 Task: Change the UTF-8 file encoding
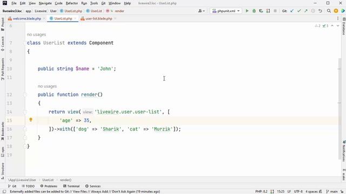298,192
